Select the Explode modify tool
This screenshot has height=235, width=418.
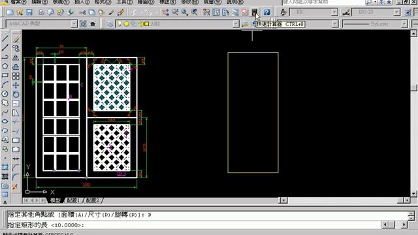click(x=15, y=187)
